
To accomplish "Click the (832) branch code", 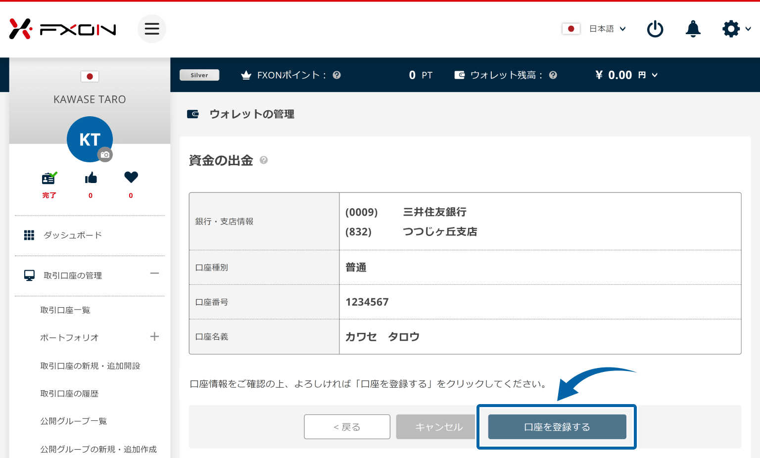I will click(358, 231).
